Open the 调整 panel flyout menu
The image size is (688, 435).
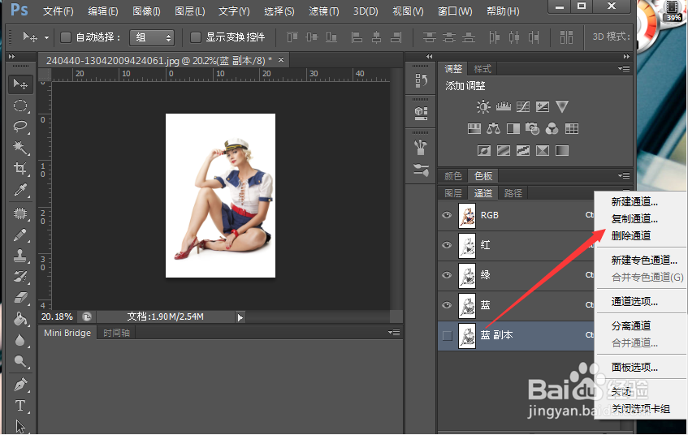tap(624, 68)
